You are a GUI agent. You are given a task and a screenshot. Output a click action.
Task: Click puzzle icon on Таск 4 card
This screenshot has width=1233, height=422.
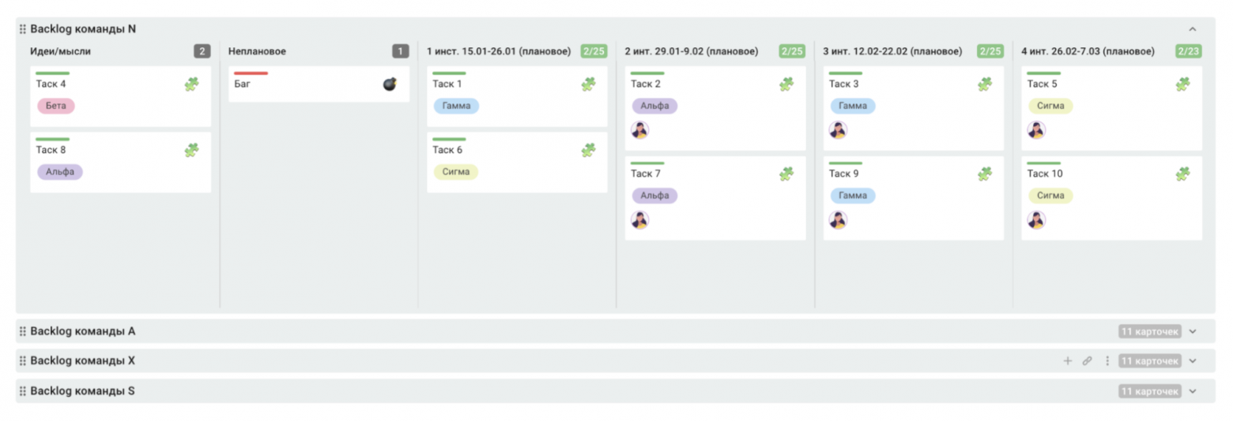click(191, 84)
